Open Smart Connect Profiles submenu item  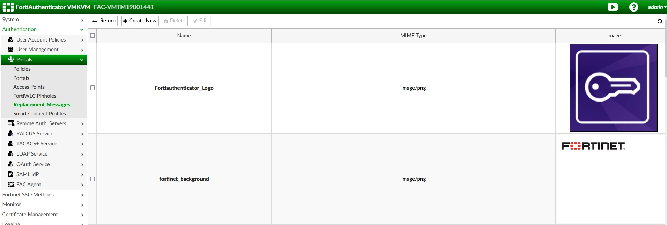pyautogui.click(x=40, y=114)
